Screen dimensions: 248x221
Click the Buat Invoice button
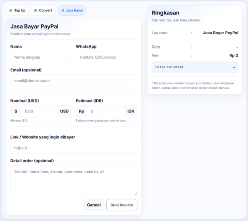[122, 205]
